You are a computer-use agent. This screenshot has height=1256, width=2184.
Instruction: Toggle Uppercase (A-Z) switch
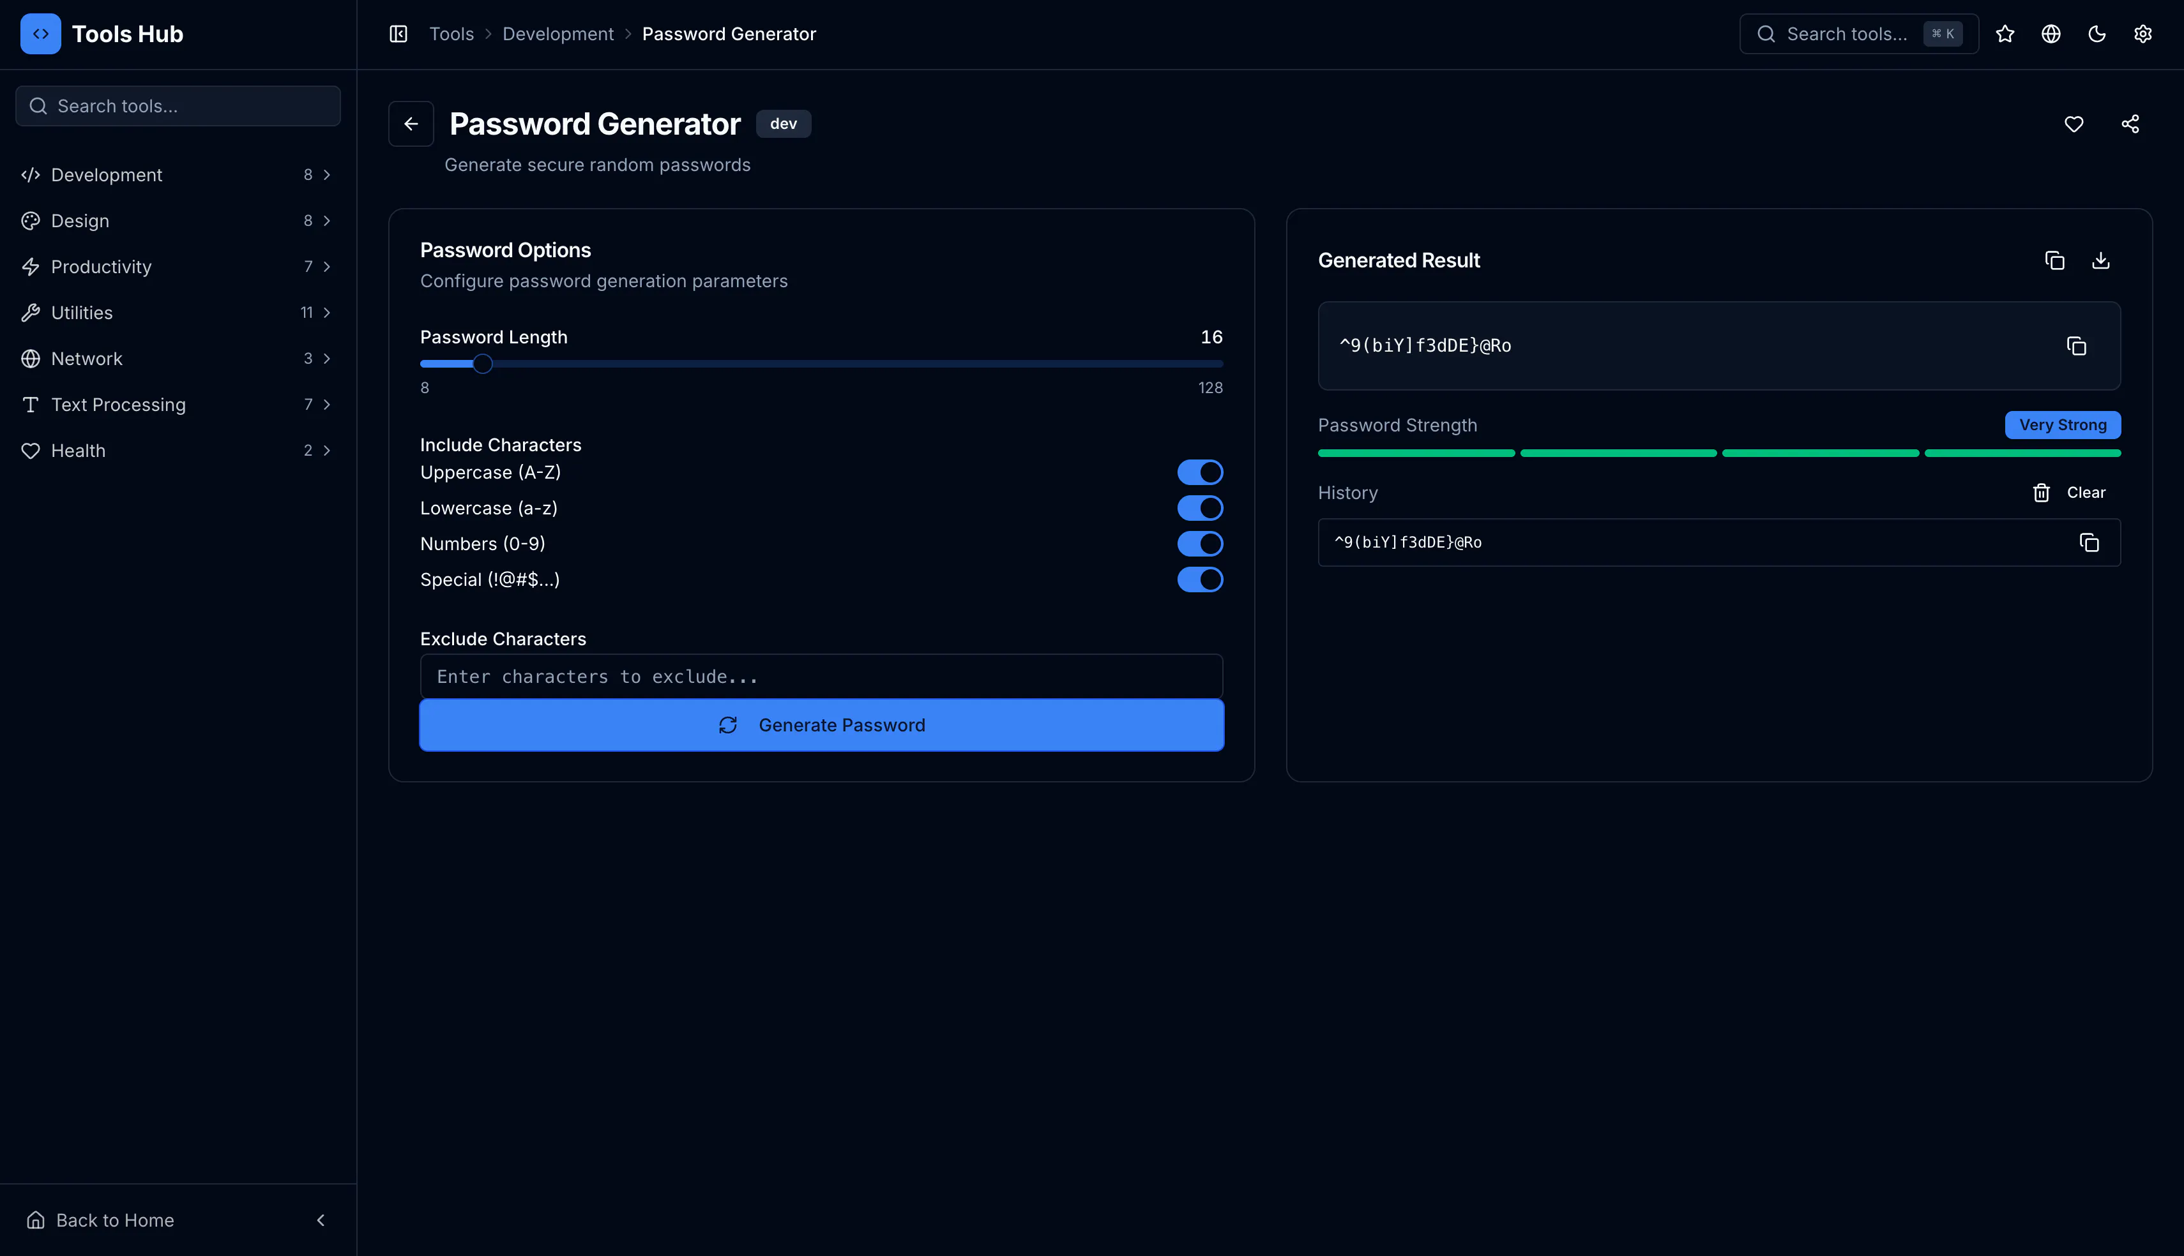pos(1199,473)
